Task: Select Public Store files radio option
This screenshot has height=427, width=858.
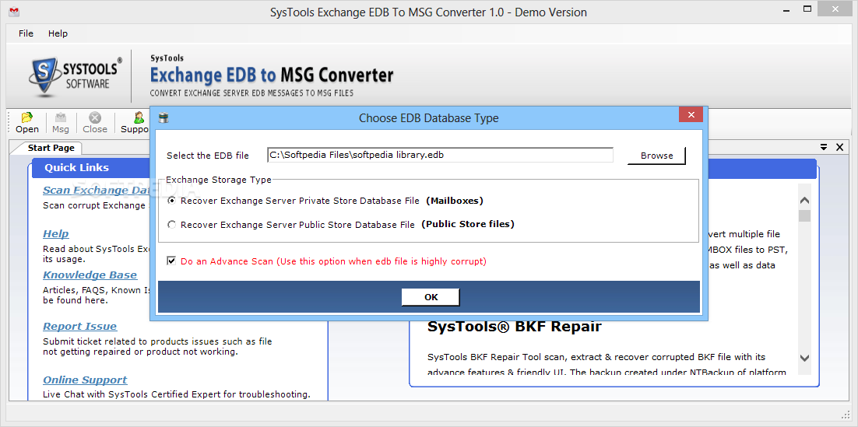Action: tap(172, 224)
